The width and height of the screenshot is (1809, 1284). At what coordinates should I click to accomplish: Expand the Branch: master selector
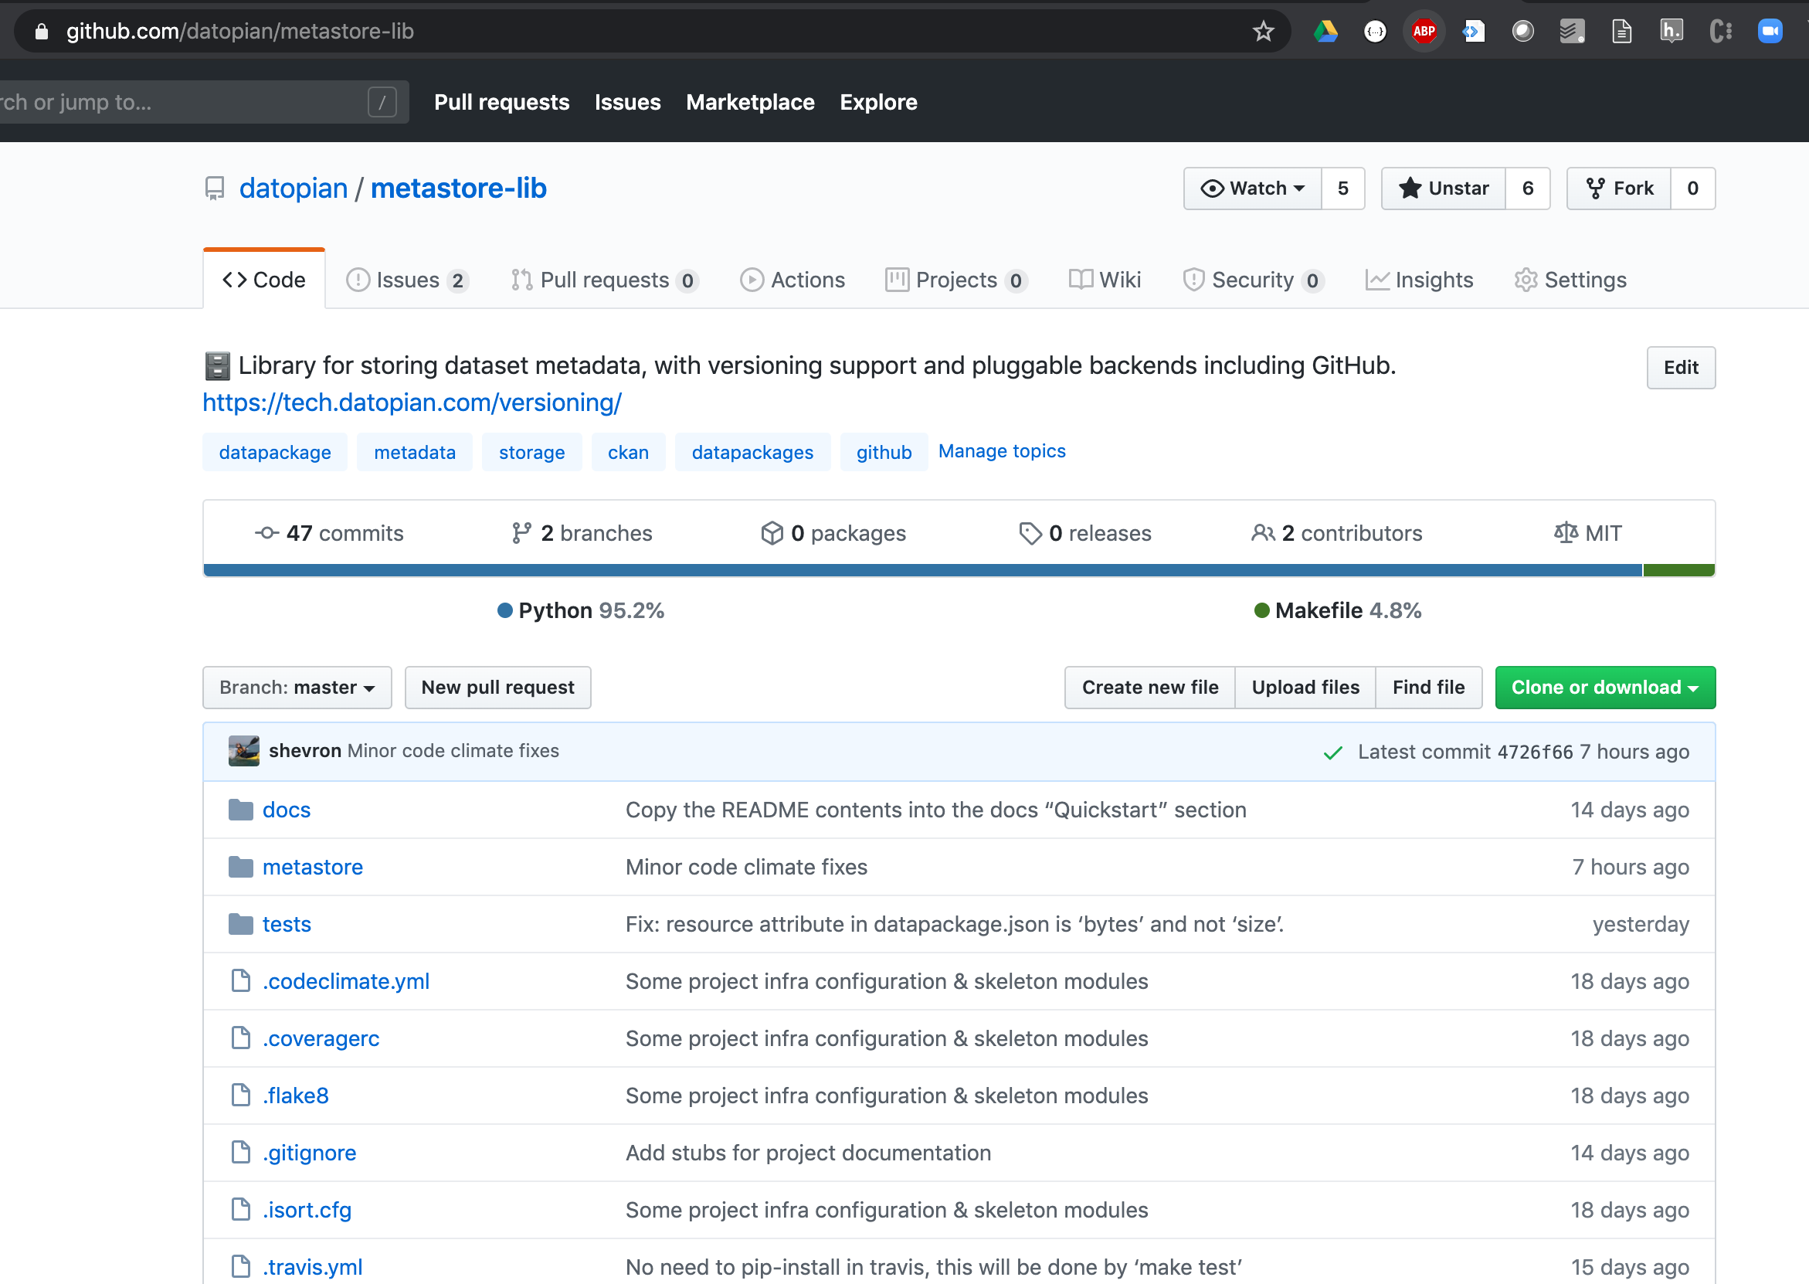(297, 688)
